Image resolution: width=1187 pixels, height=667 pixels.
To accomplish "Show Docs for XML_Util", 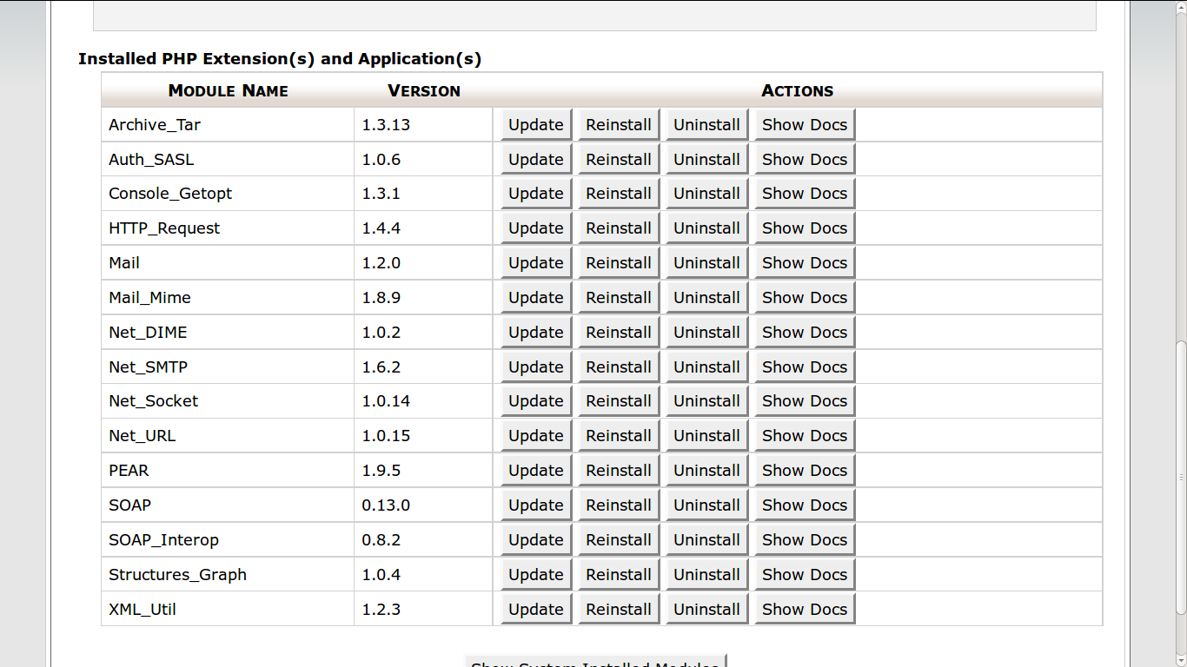I will [x=805, y=610].
